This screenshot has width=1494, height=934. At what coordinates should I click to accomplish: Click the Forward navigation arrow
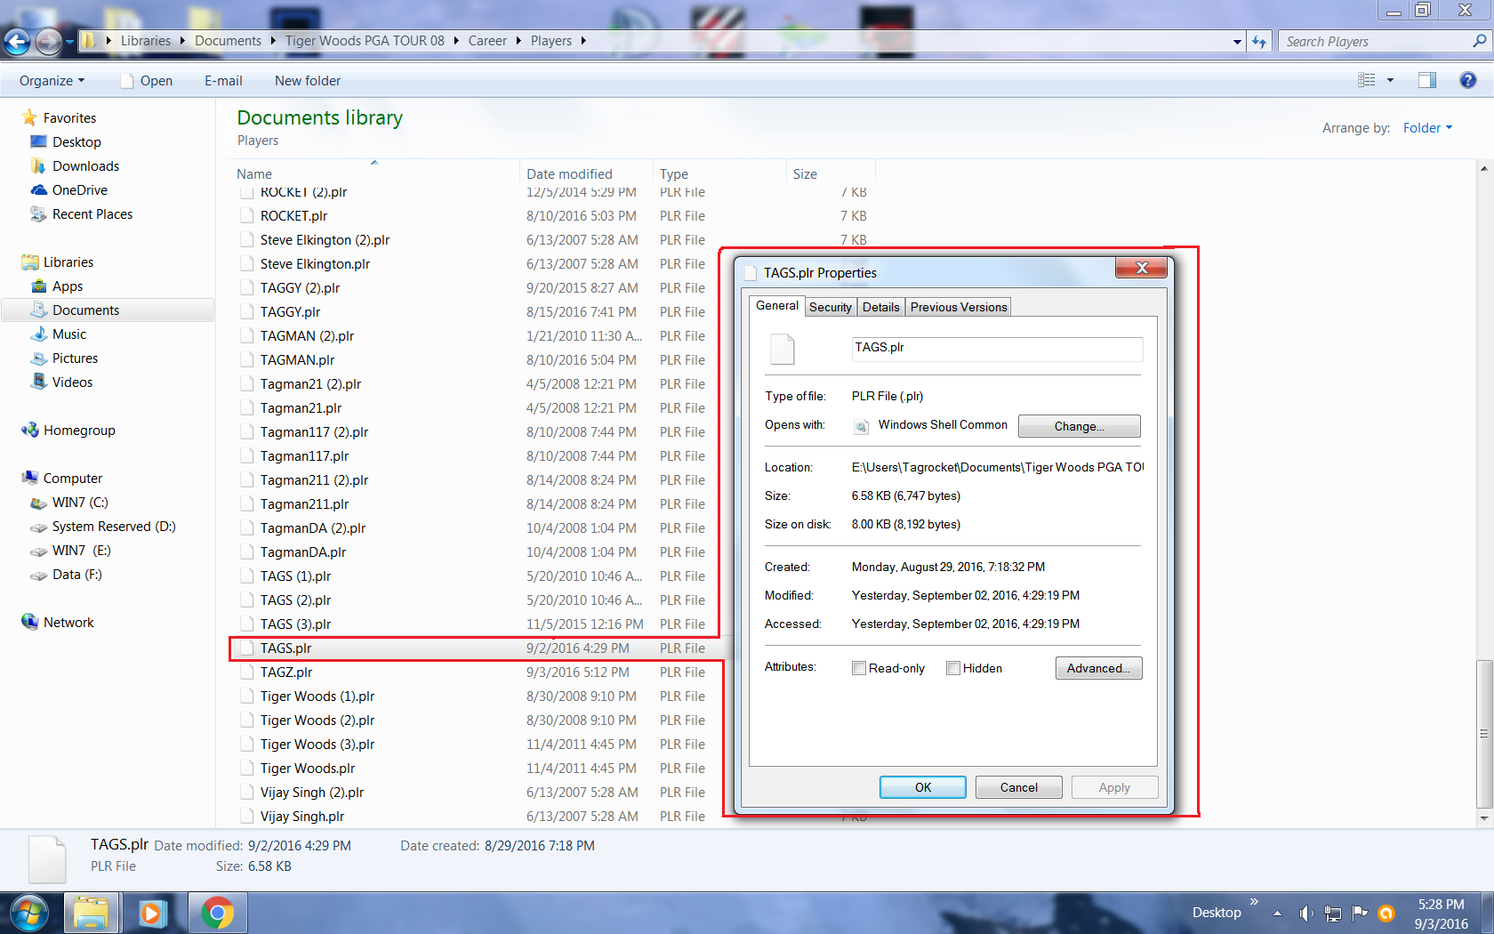click(49, 41)
